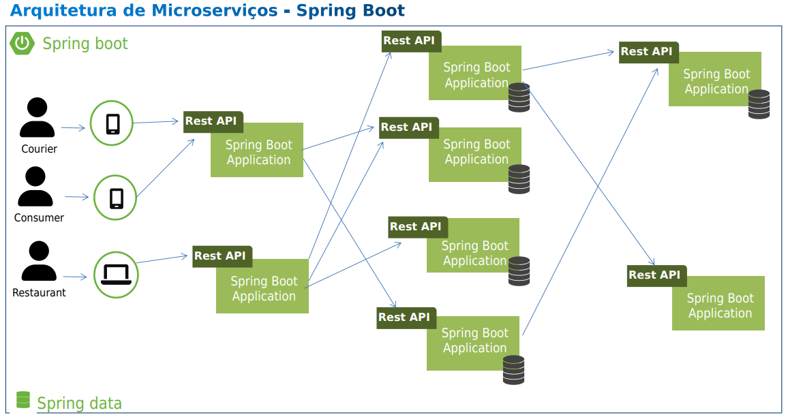Click the database icon of the top-right application
Image resolution: width=788 pixels, height=417 pixels.
point(759,104)
